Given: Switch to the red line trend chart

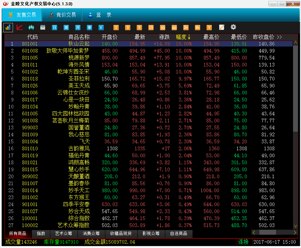Looking at the screenshot, I should pyautogui.click(x=20, y=28).
